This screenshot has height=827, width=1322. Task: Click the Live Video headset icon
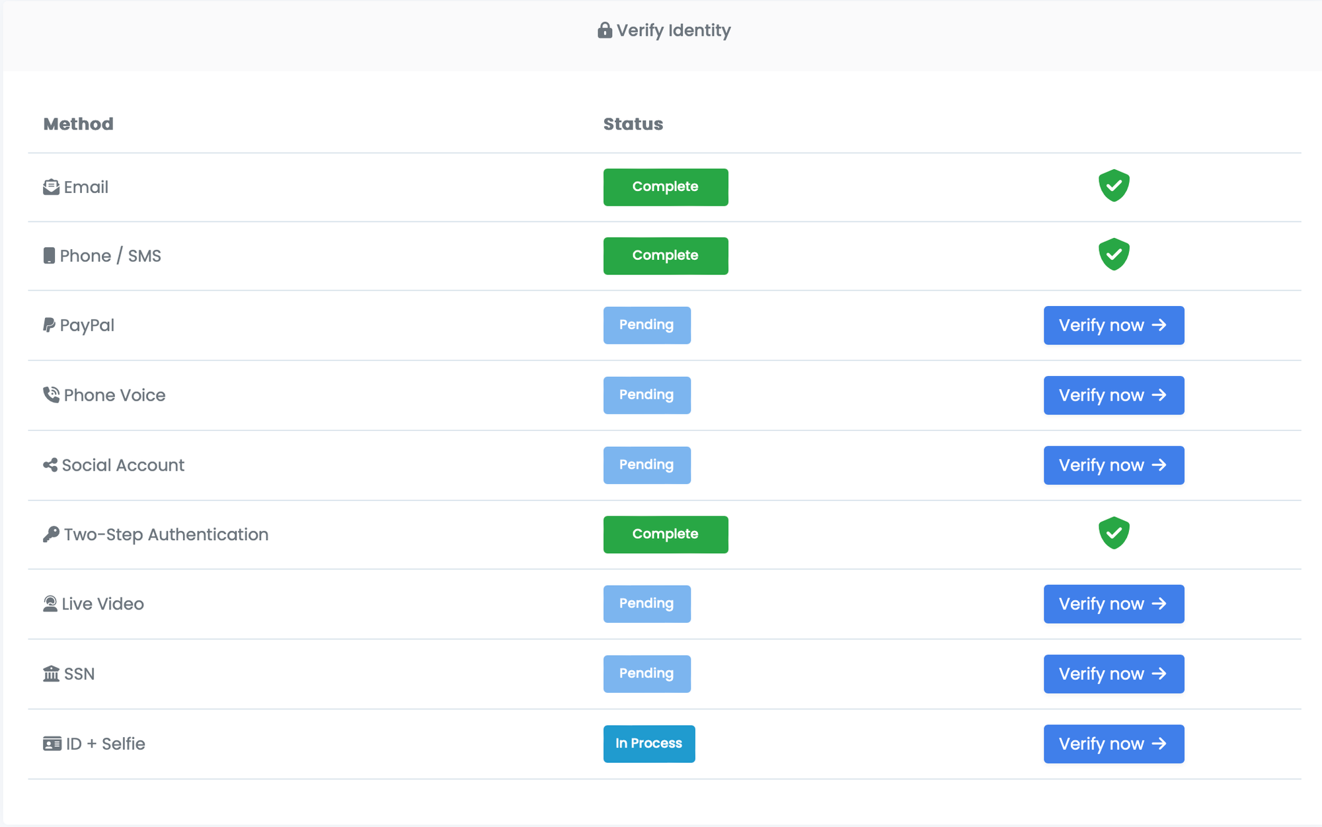coord(50,604)
